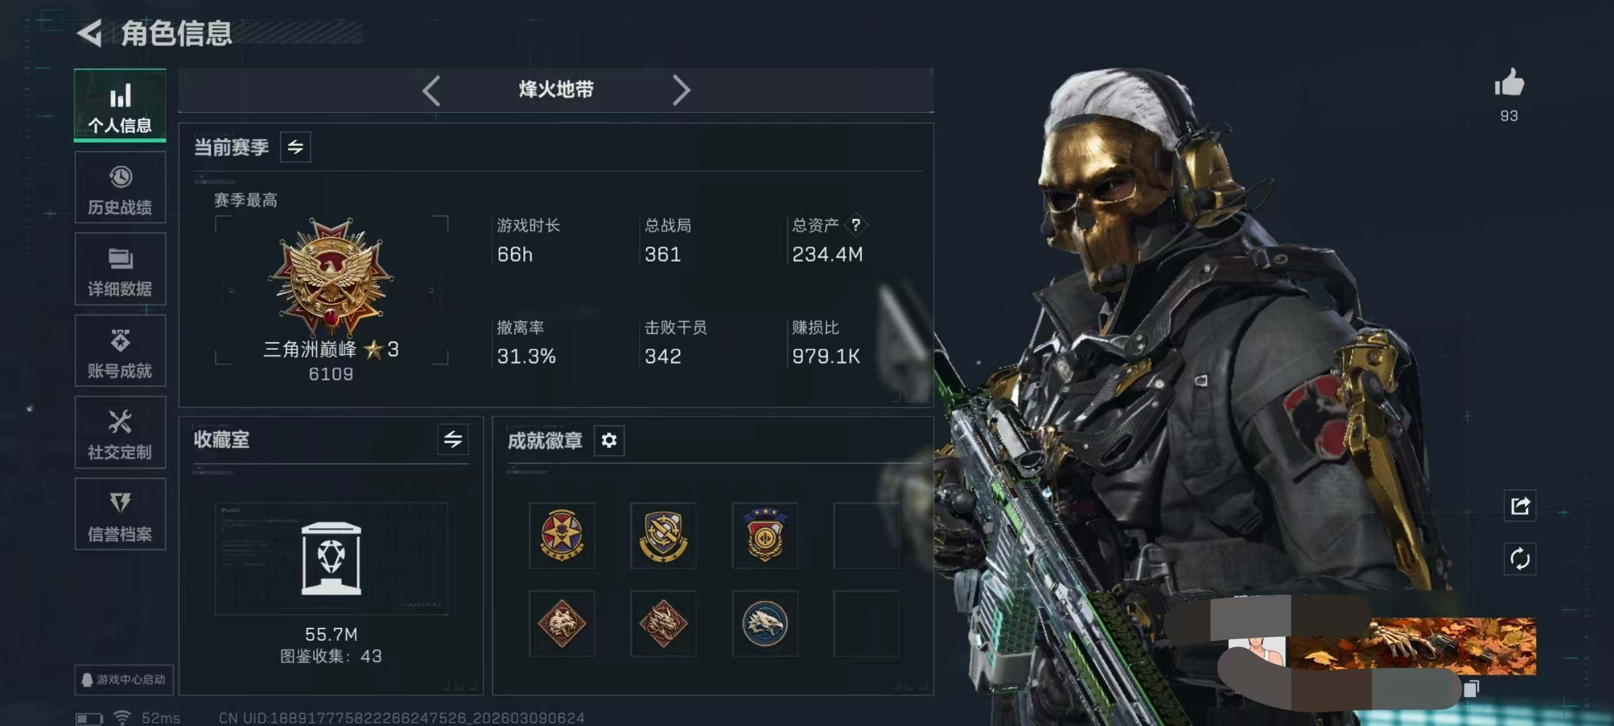Open the 社交定制 tab
Image resolution: width=1614 pixels, height=726 pixels.
120,432
